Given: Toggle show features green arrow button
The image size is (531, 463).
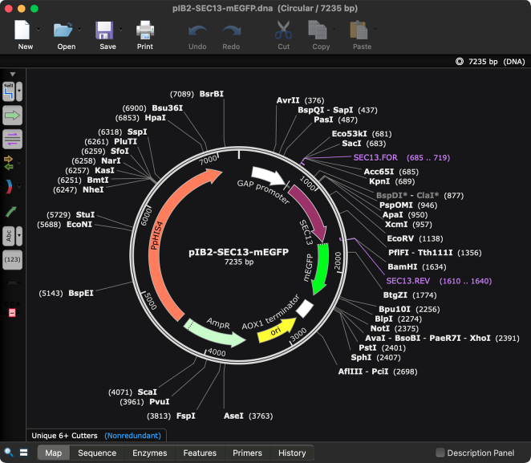Looking at the screenshot, I should click(x=11, y=115).
